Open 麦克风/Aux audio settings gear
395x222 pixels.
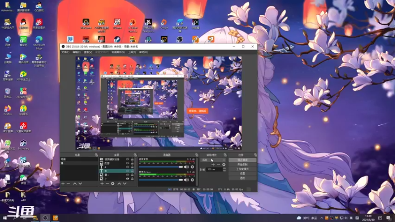pyautogui.click(x=193, y=180)
